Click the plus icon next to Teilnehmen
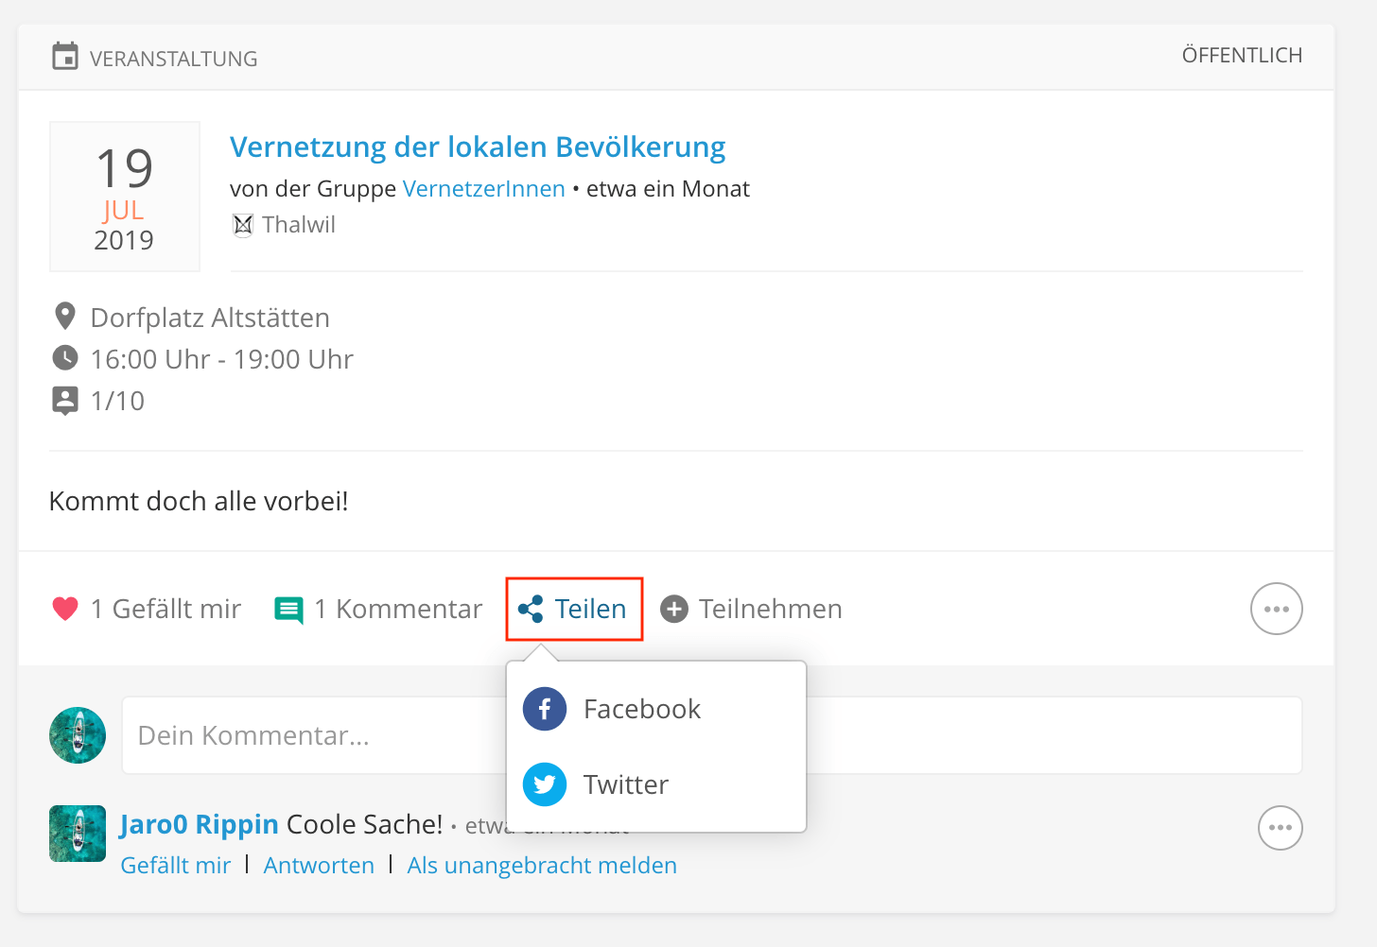The height and width of the screenshot is (947, 1377). click(x=673, y=609)
